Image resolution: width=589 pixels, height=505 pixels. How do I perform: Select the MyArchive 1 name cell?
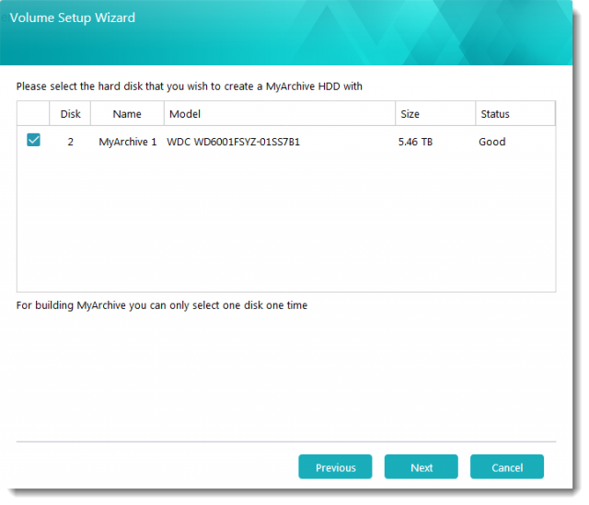127,142
